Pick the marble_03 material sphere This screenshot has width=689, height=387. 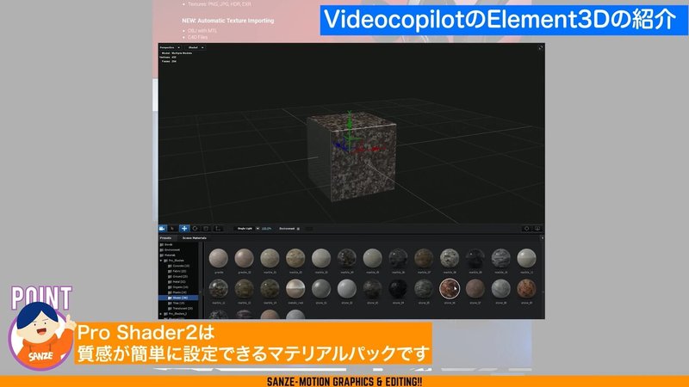pyautogui.click(x=321, y=258)
